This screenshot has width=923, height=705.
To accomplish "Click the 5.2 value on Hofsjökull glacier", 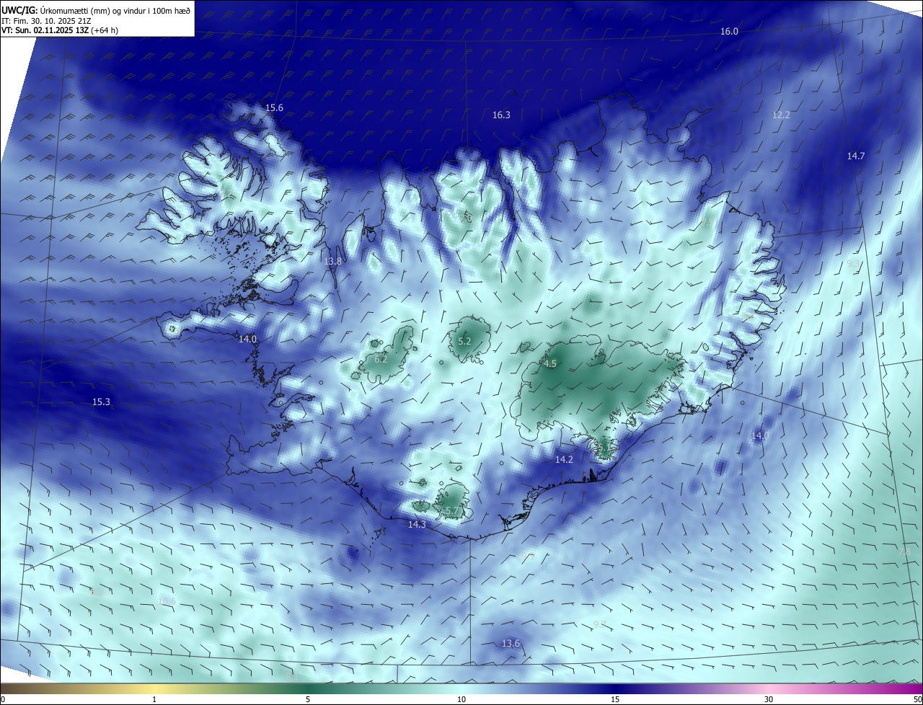I will pos(464,341).
